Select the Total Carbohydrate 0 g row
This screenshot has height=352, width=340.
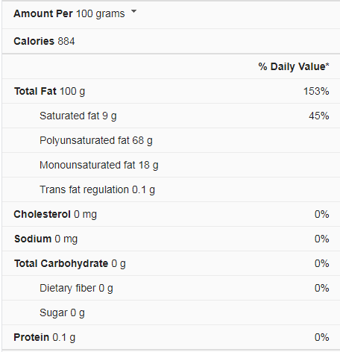(x=171, y=263)
